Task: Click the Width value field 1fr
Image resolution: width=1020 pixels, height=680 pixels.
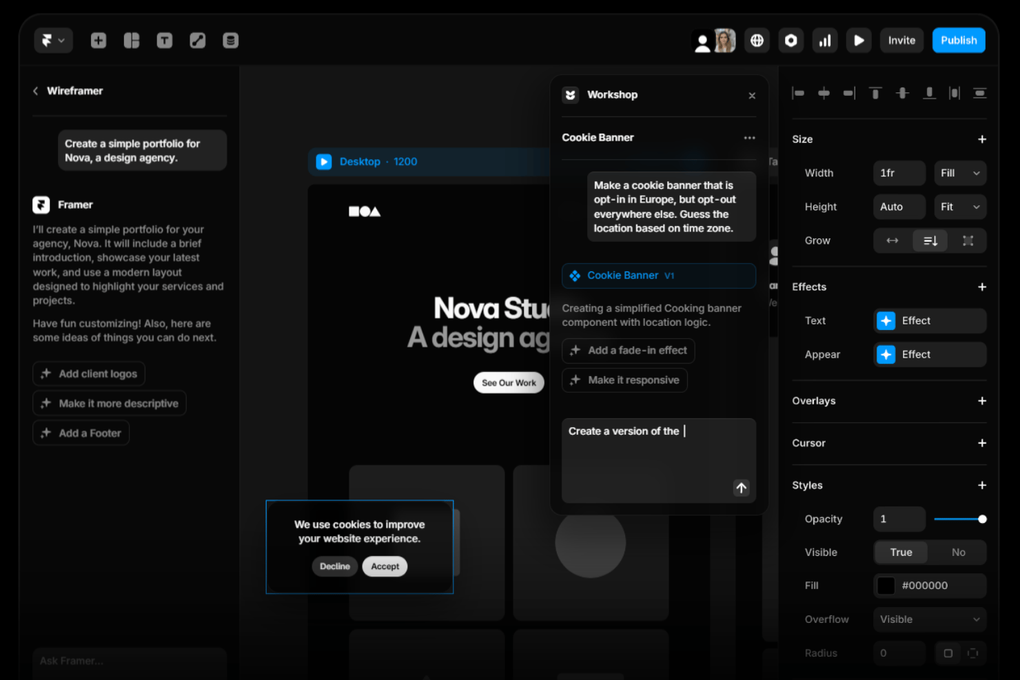Action: [899, 173]
